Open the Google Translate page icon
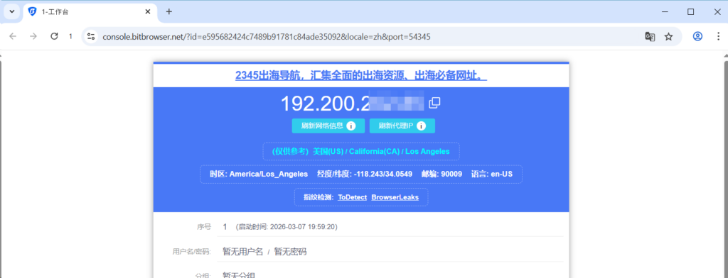 [650, 37]
